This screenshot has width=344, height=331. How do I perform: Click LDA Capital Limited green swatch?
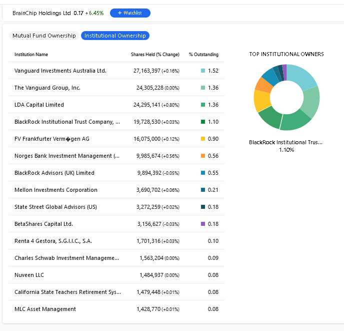[x=203, y=105]
